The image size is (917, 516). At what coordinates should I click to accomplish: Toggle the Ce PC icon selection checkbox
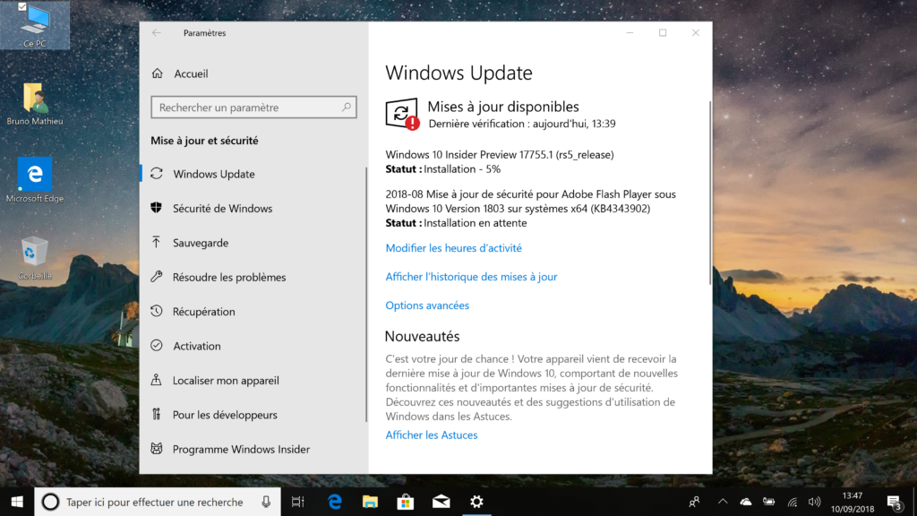click(x=22, y=7)
